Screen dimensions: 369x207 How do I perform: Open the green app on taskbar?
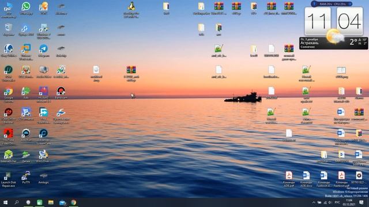point(40,202)
